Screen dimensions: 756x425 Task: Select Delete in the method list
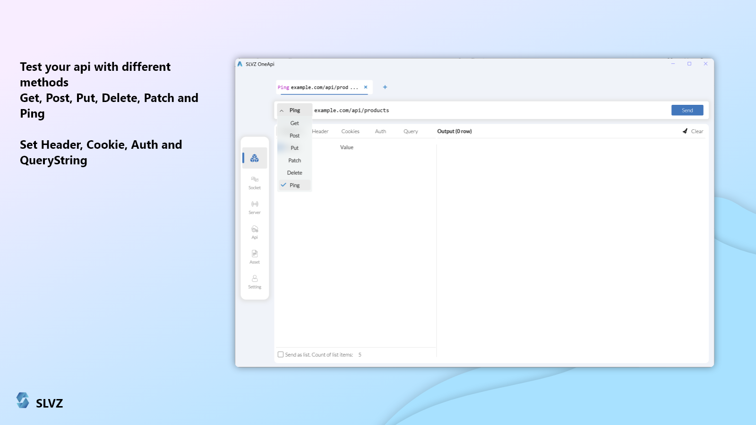(x=294, y=173)
